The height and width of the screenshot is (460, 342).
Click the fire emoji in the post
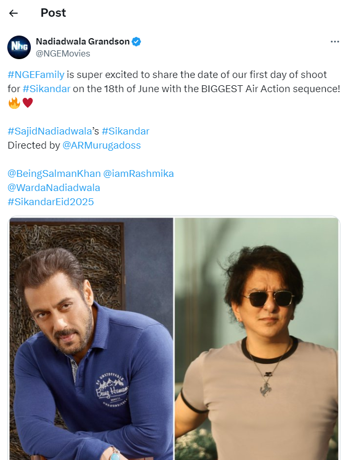point(14,103)
